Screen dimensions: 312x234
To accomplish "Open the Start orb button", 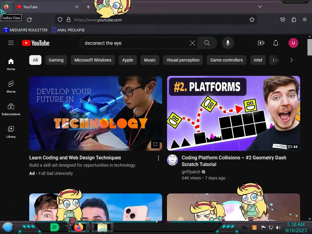I will [x=8, y=228].
